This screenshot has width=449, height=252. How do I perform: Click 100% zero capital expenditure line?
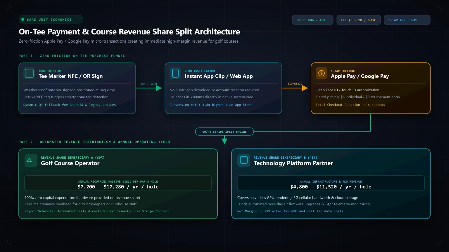(82, 198)
